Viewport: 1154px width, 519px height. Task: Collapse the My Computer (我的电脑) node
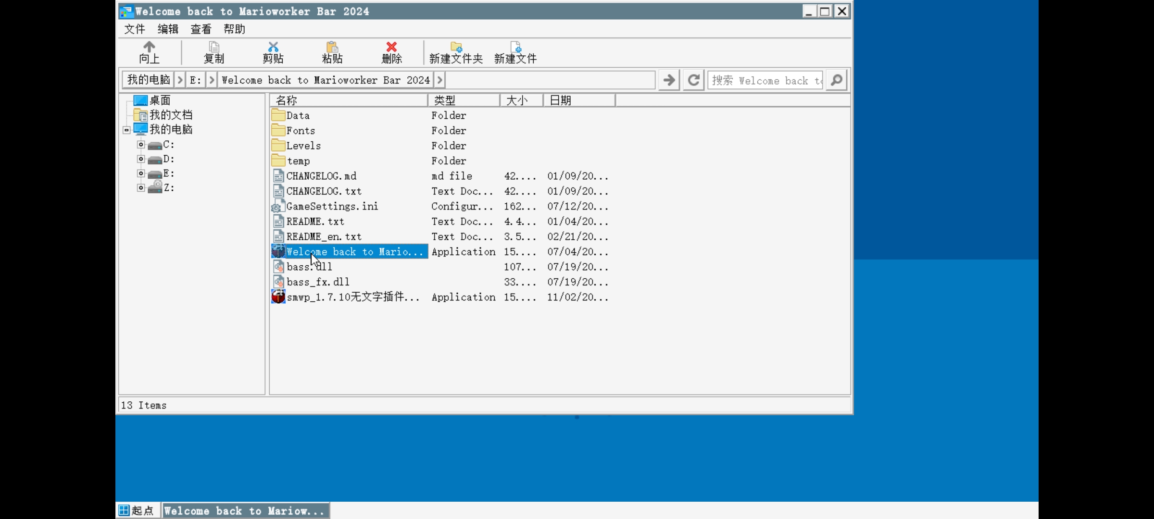click(126, 130)
